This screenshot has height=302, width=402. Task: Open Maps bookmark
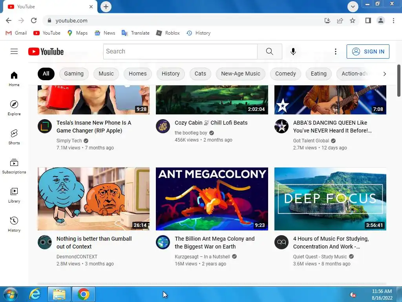click(x=77, y=33)
